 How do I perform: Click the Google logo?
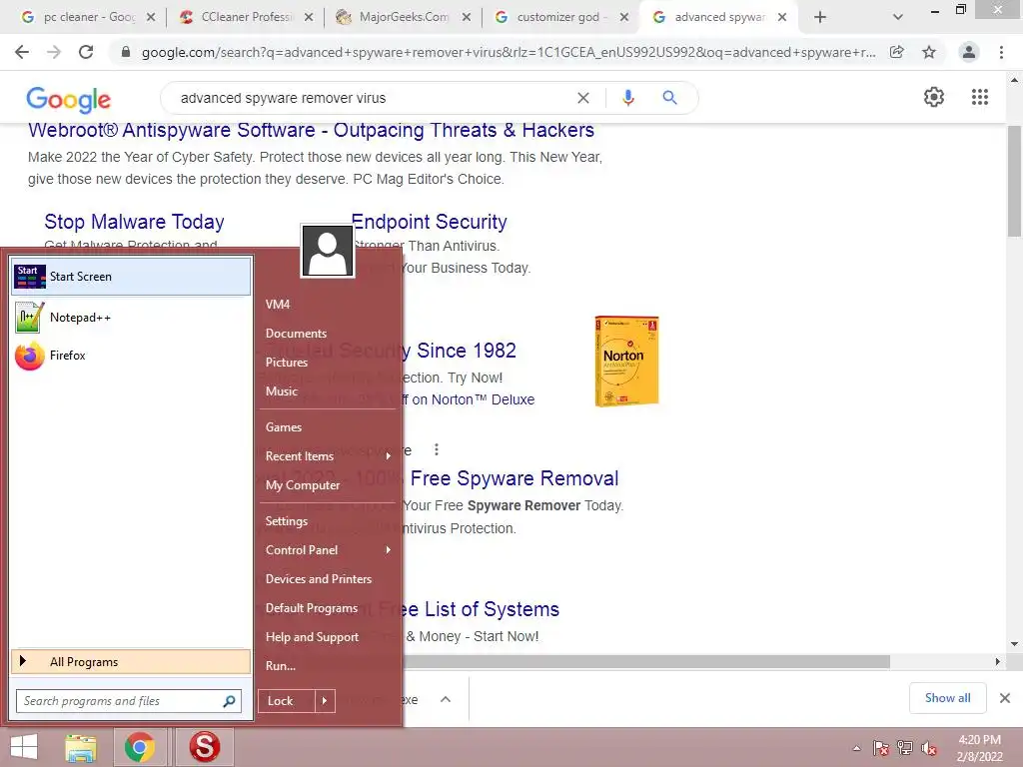tap(69, 99)
